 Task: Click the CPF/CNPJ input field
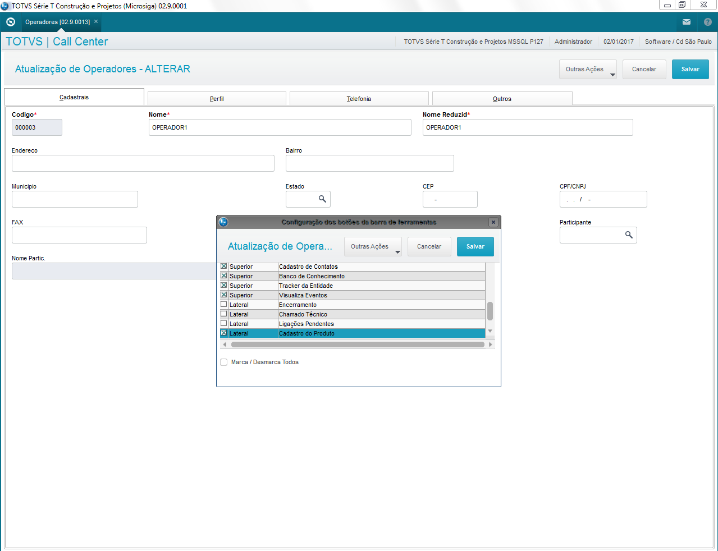point(603,199)
